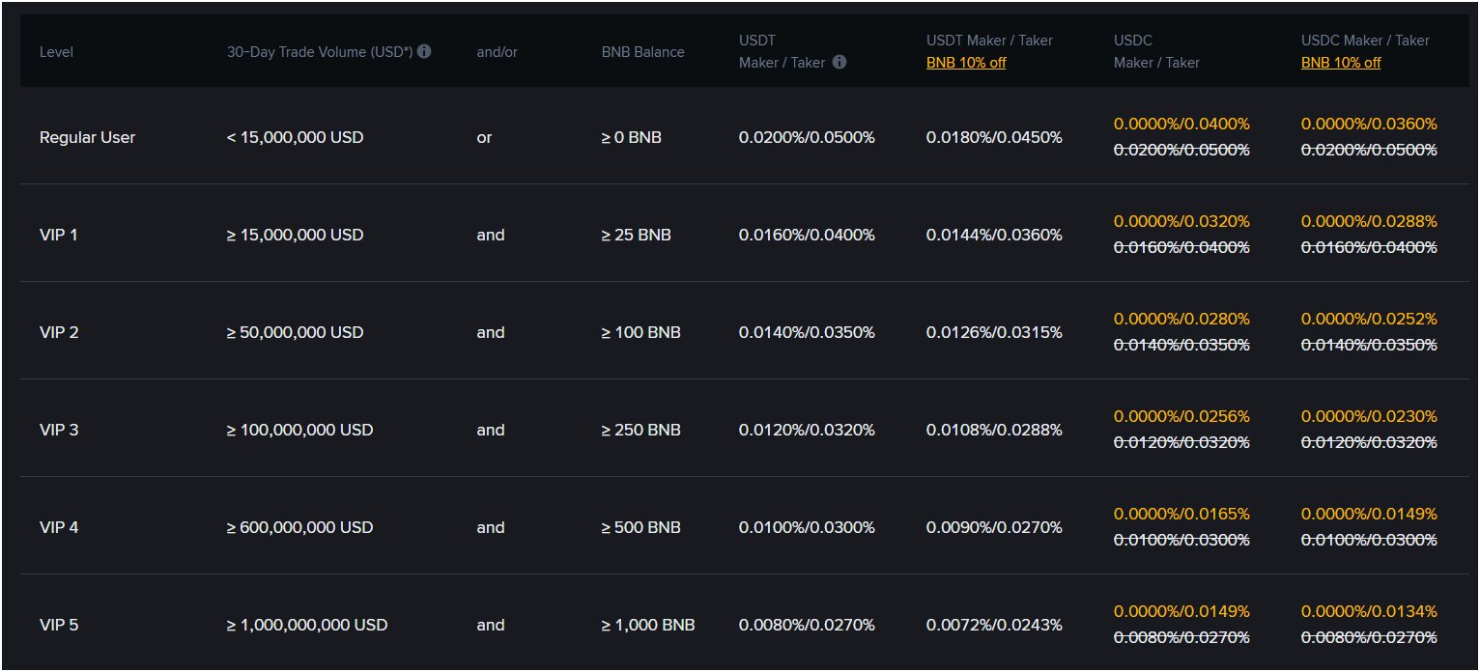
Task: Click the orange 0.0000%/0.0230% USDC BNB fee
Action: [x=1369, y=416]
